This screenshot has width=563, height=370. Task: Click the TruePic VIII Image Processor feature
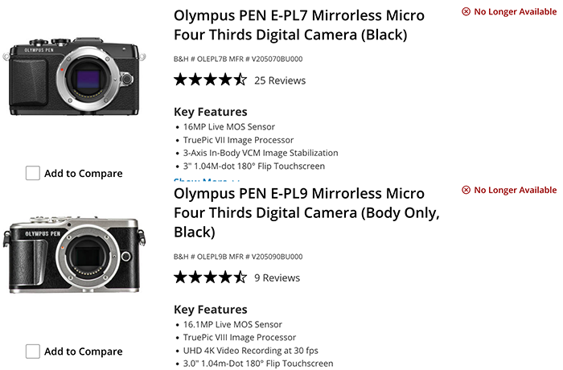click(x=240, y=338)
